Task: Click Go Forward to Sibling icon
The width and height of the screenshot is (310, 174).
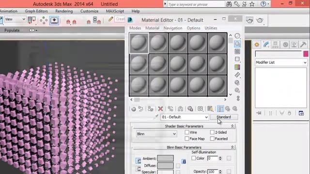Action: coord(235,109)
